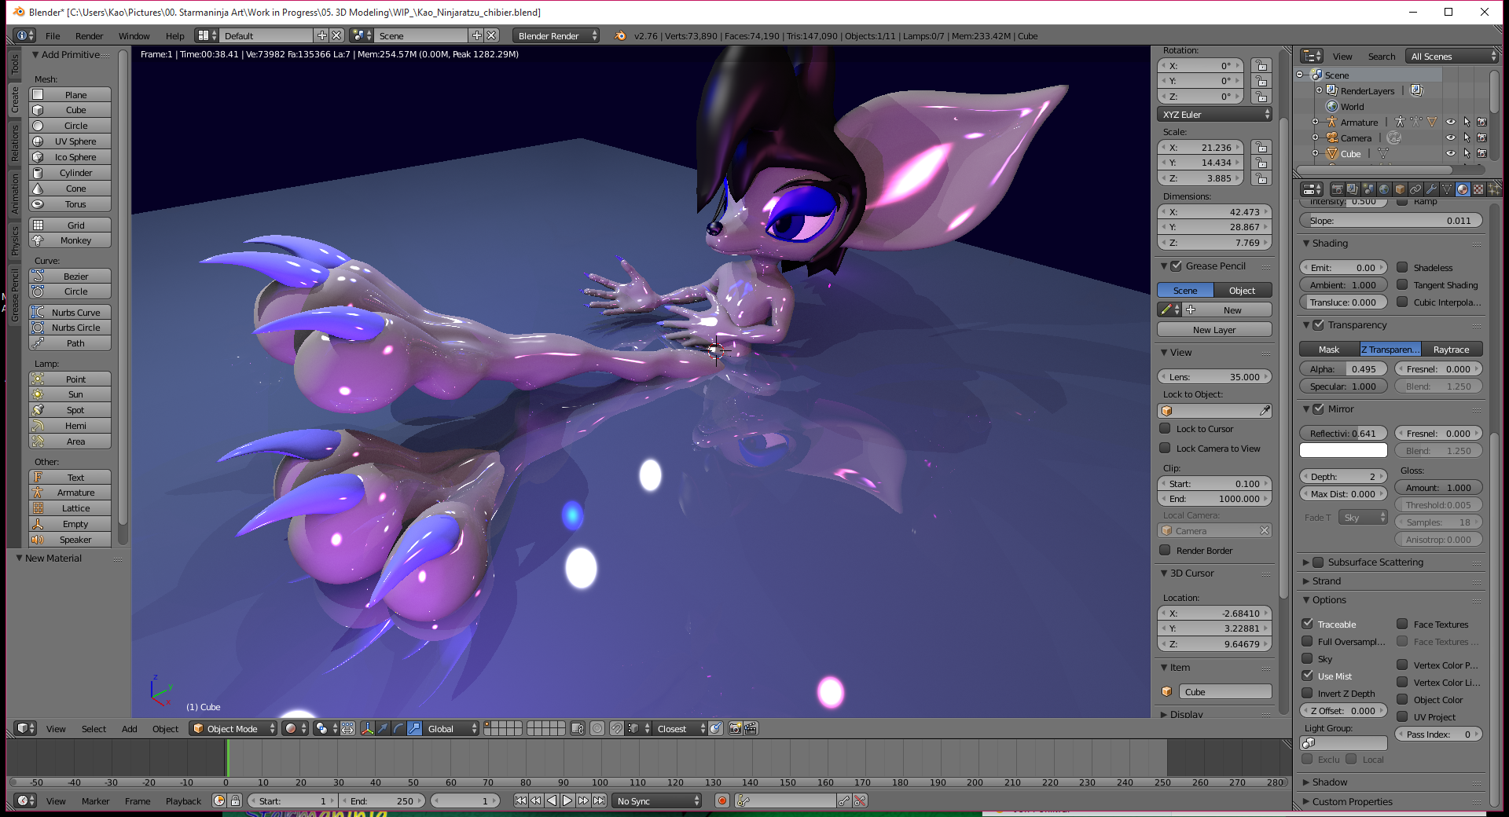The height and width of the screenshot is (817, 1509).
Task: Click the Render camera properties tab
Action: [x=1337, y=189]
